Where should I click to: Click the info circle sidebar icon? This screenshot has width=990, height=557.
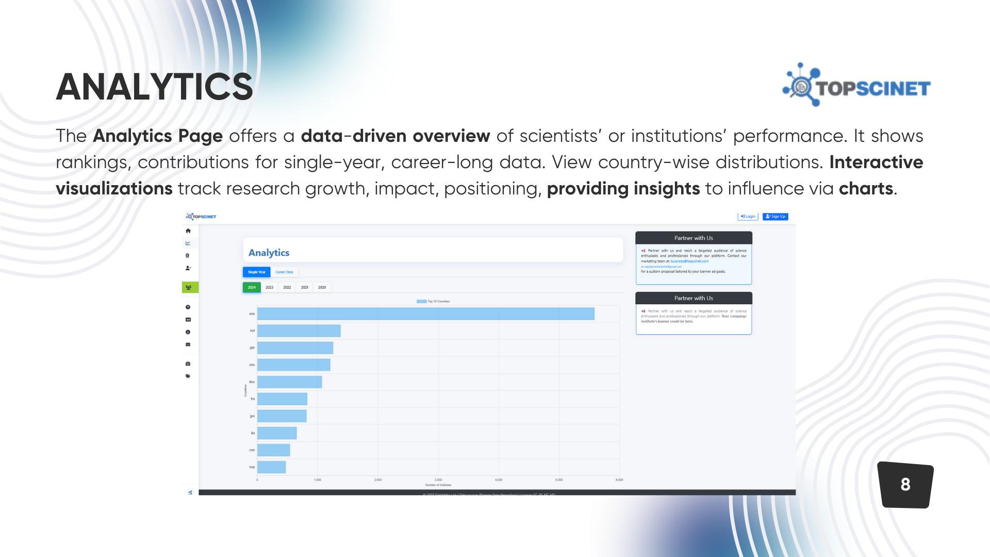(188, 332)
